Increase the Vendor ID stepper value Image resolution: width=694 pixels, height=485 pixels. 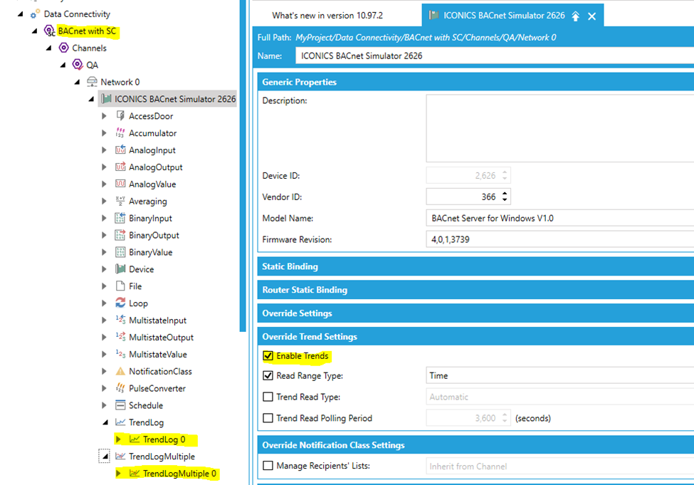point(505,193)
